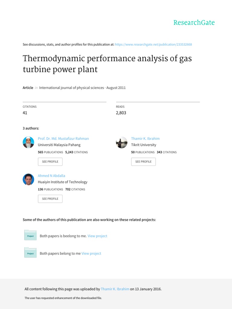Click the second Project folder icon
The image size is (232, 309).
point(30,253)
